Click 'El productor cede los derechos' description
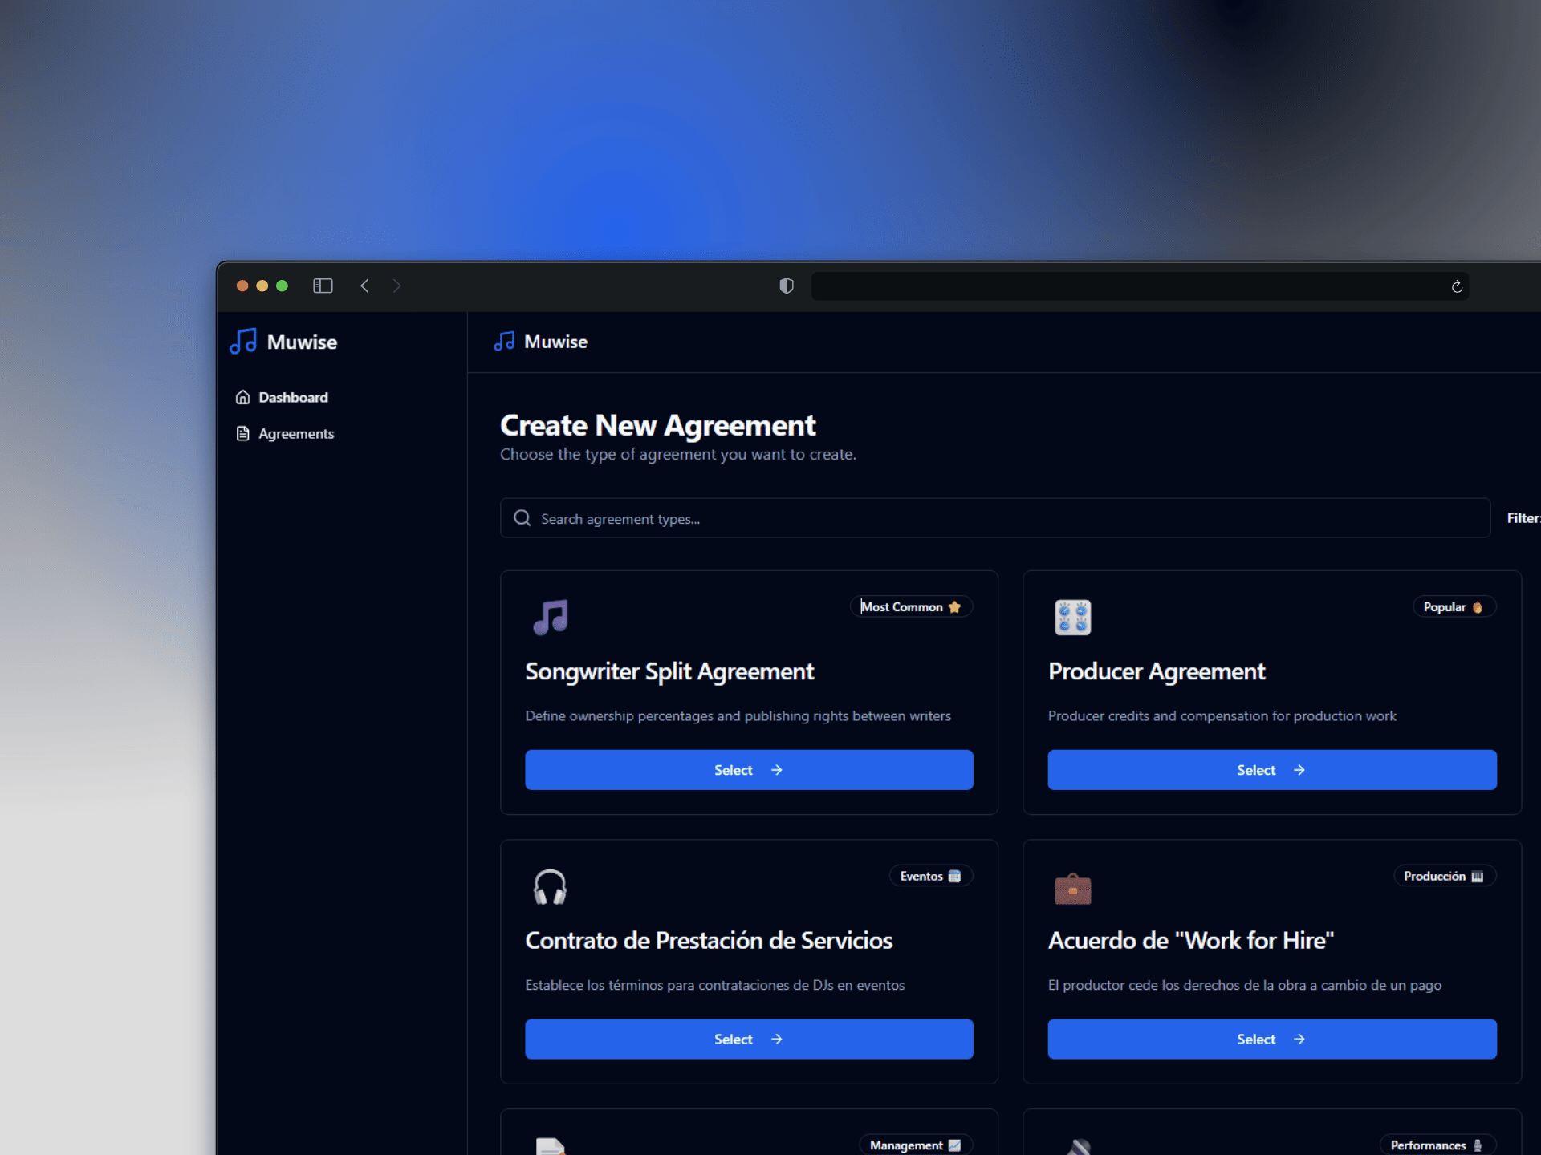 [1244, 985]
